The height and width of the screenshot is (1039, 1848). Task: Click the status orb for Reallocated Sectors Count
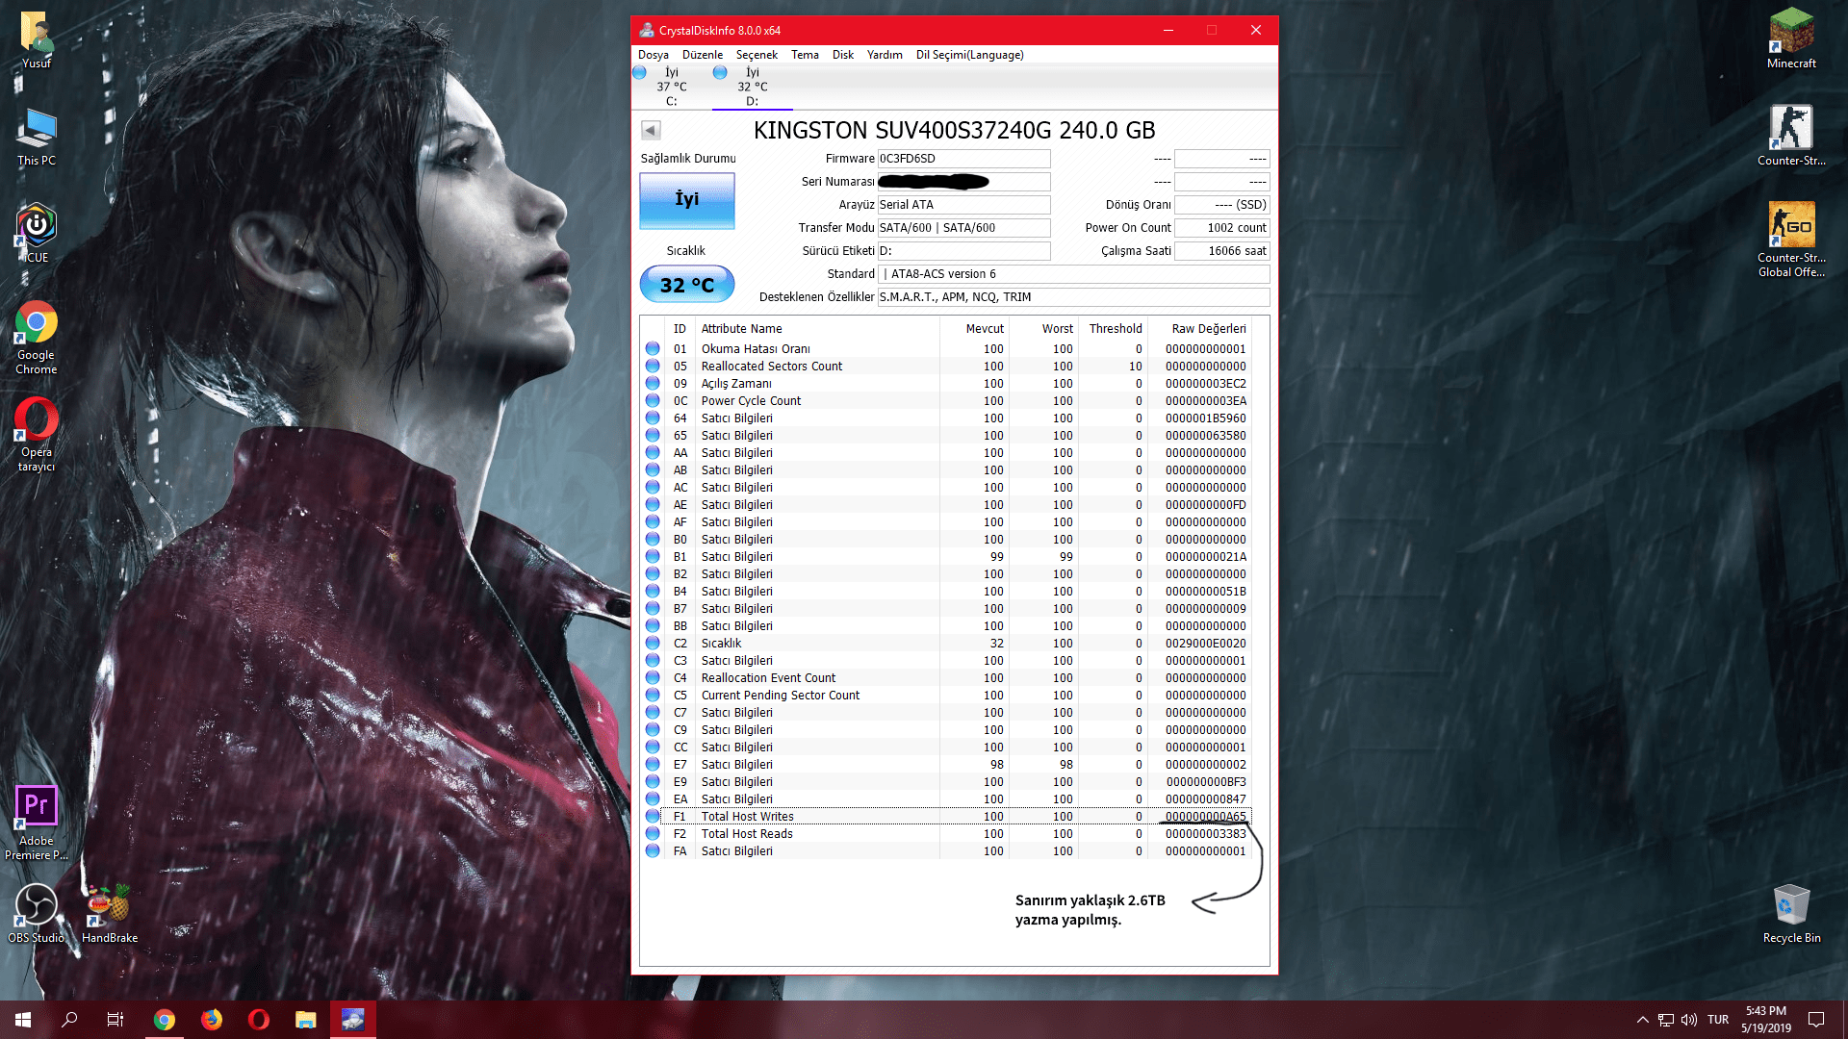click(x=653, y=366)
